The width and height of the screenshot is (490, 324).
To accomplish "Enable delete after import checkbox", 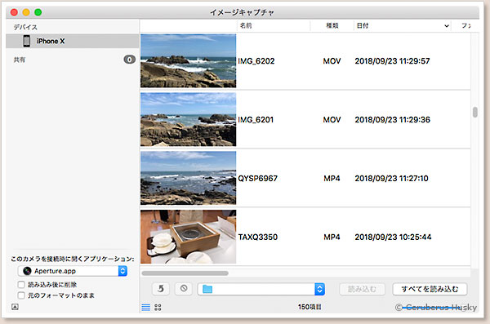I will [x=21, y=285].
